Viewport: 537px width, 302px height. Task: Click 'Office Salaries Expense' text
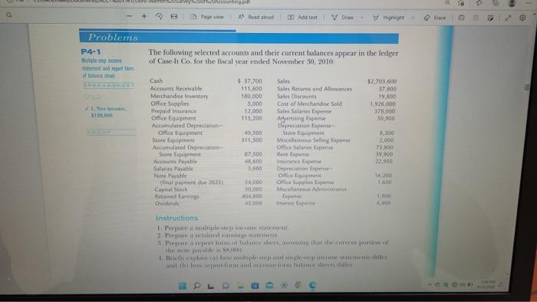(x=305, y=147)
